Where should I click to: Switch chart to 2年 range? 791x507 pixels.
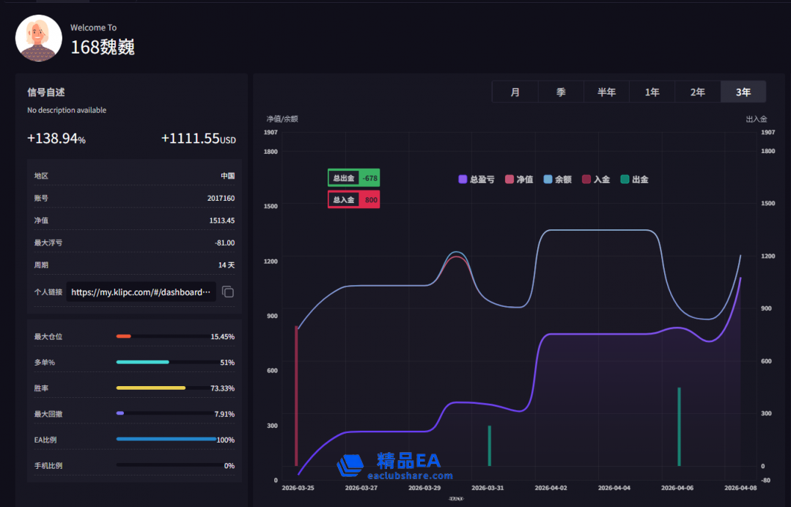(697, 92)
